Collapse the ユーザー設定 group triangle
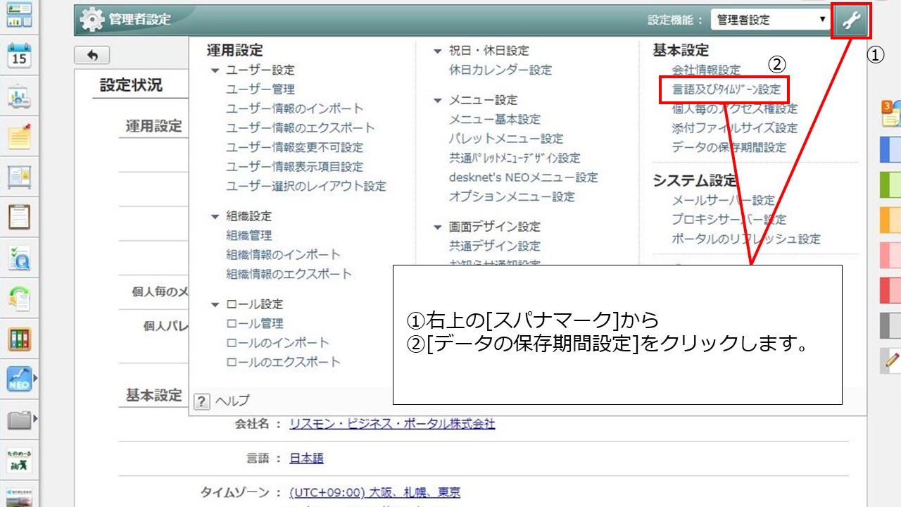901x507 pixels. pyautogui.click(x=215, y=70)
